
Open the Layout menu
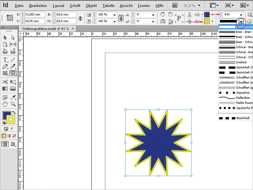tap(59, 6)
